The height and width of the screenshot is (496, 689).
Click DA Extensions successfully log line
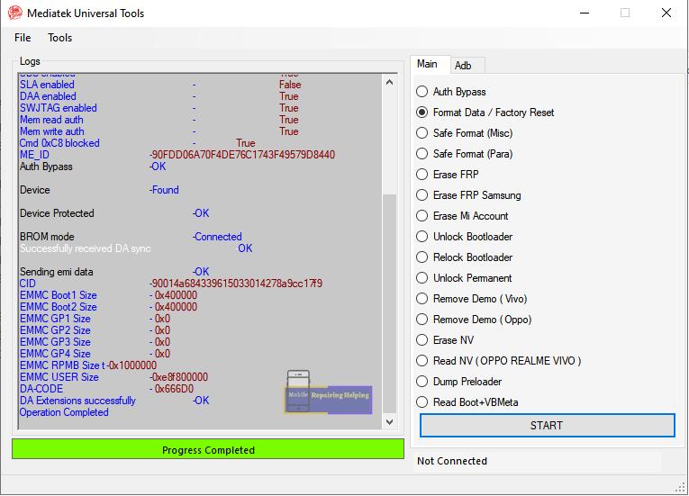[114, 401]
